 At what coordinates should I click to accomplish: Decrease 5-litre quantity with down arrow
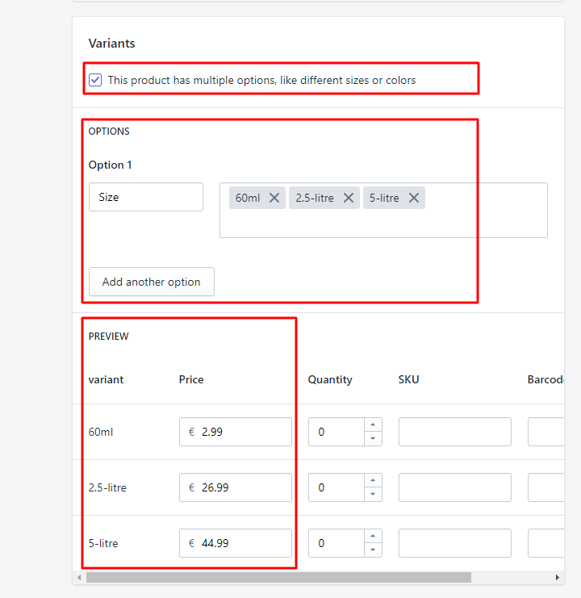click(x=373, y=550)
